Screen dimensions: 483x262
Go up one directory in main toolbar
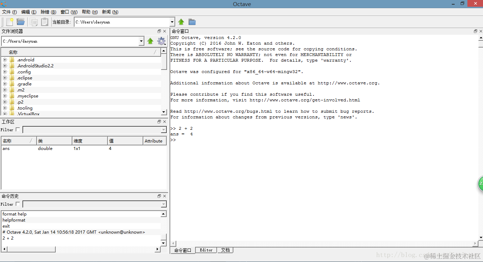pyautogui.click(x=181, y=22)
